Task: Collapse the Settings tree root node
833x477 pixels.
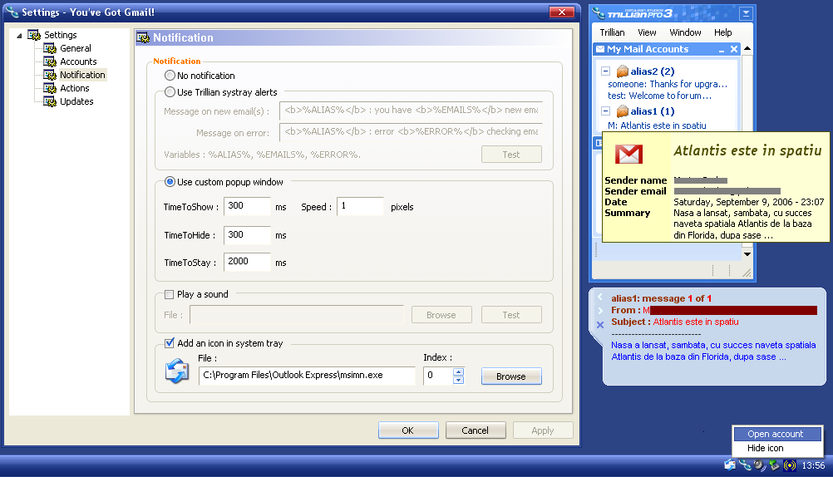Action: pos(19,36)
